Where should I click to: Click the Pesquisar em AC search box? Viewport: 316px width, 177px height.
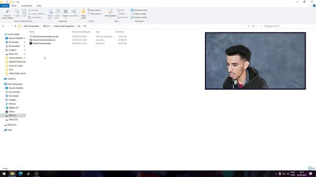pos(286,26)
